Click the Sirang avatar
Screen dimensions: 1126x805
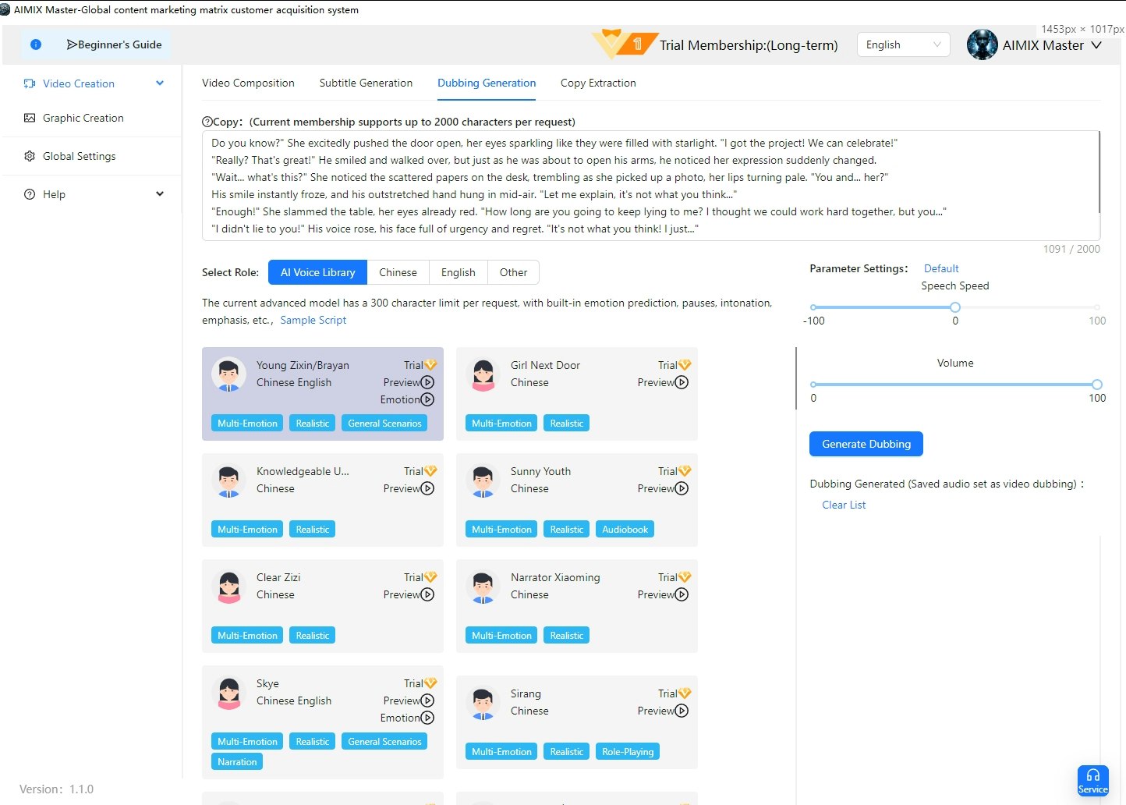pos(483,703)
